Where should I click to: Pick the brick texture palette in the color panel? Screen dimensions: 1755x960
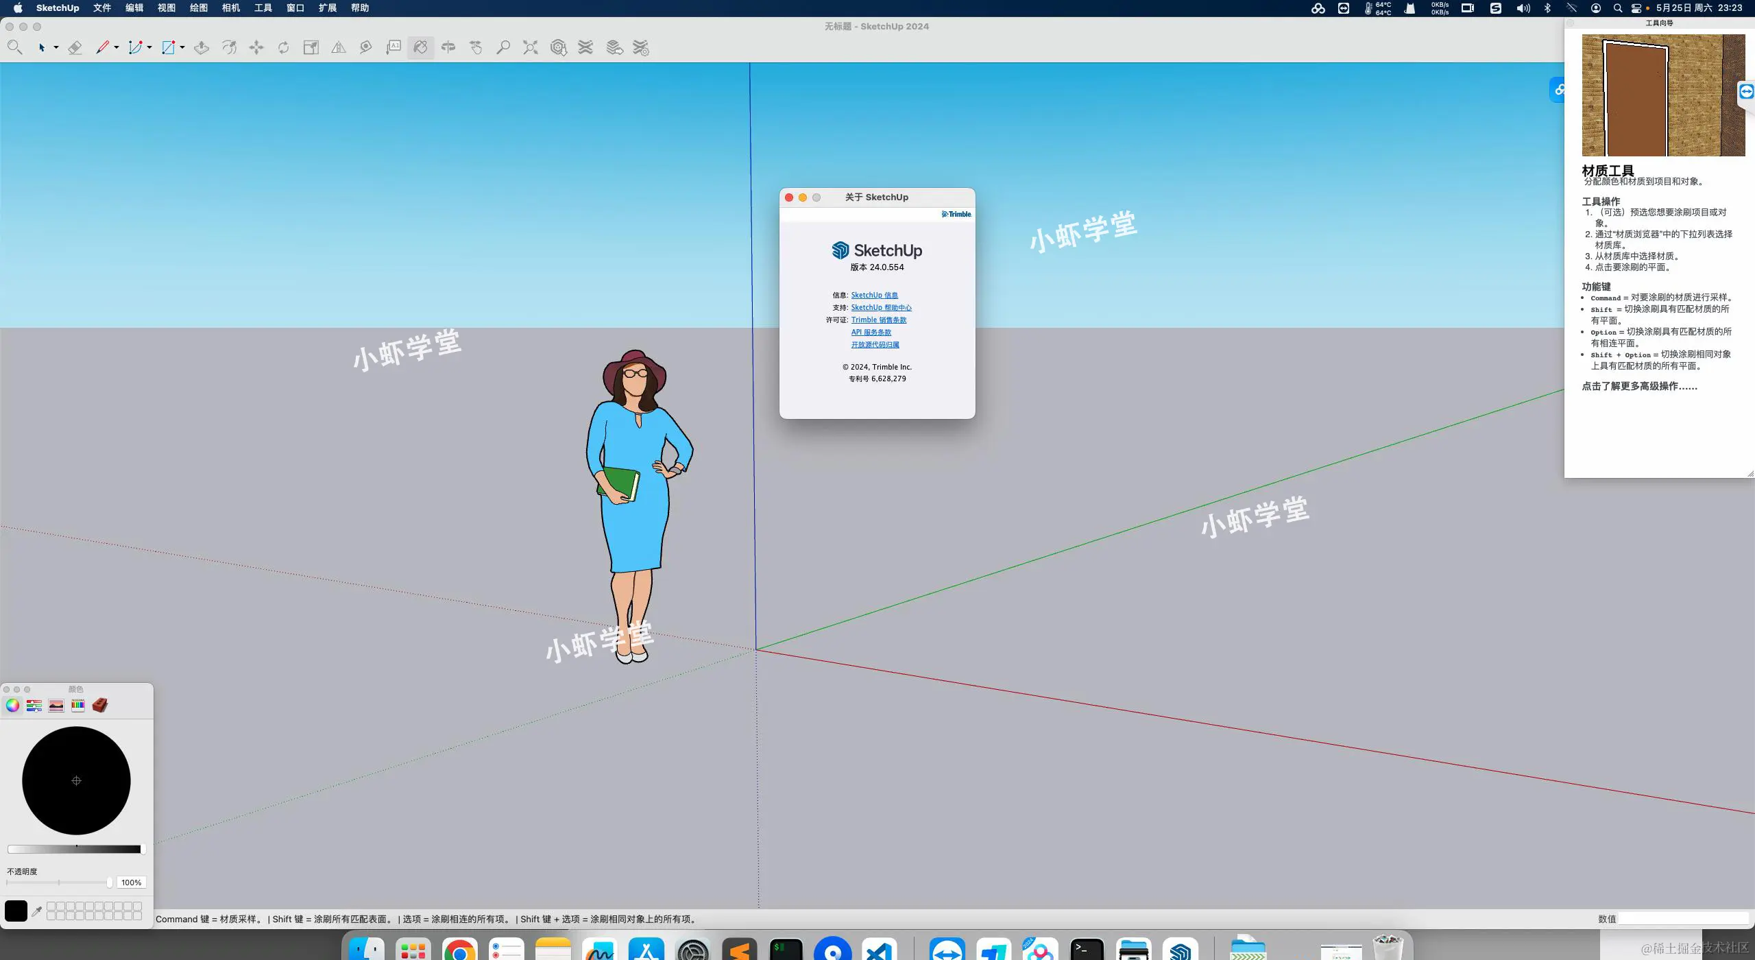[101, 705]
